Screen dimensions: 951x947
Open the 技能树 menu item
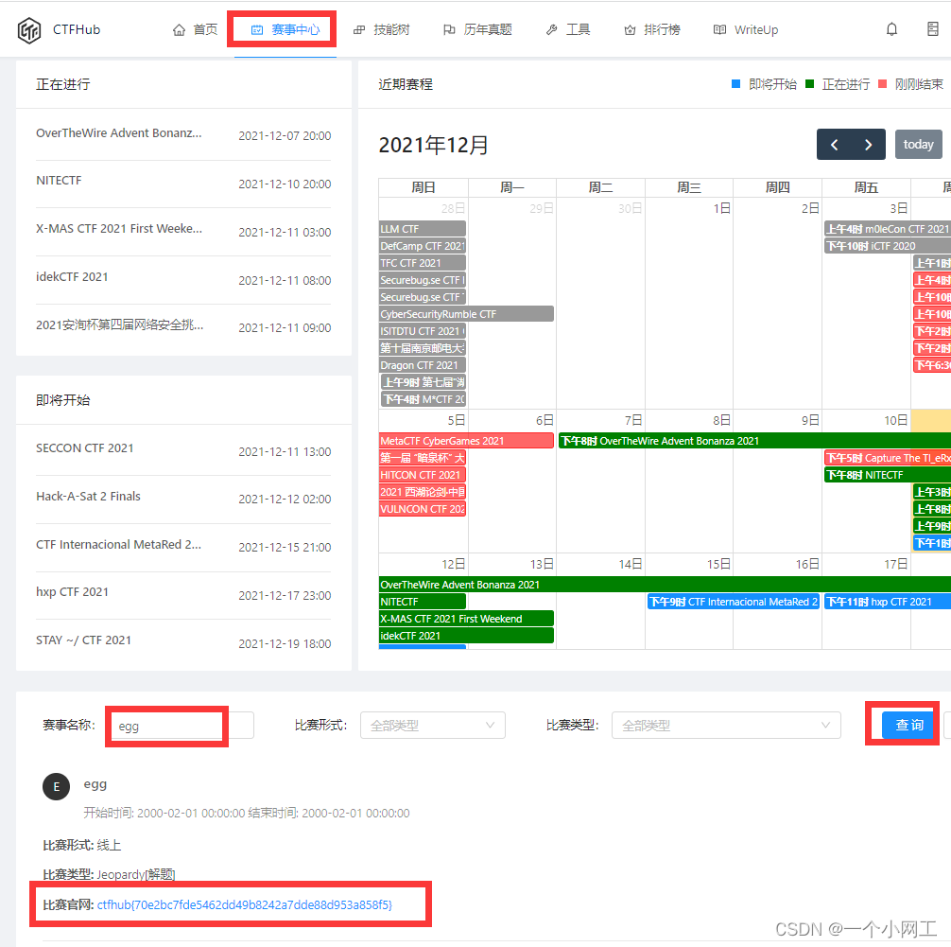(382, 29)
